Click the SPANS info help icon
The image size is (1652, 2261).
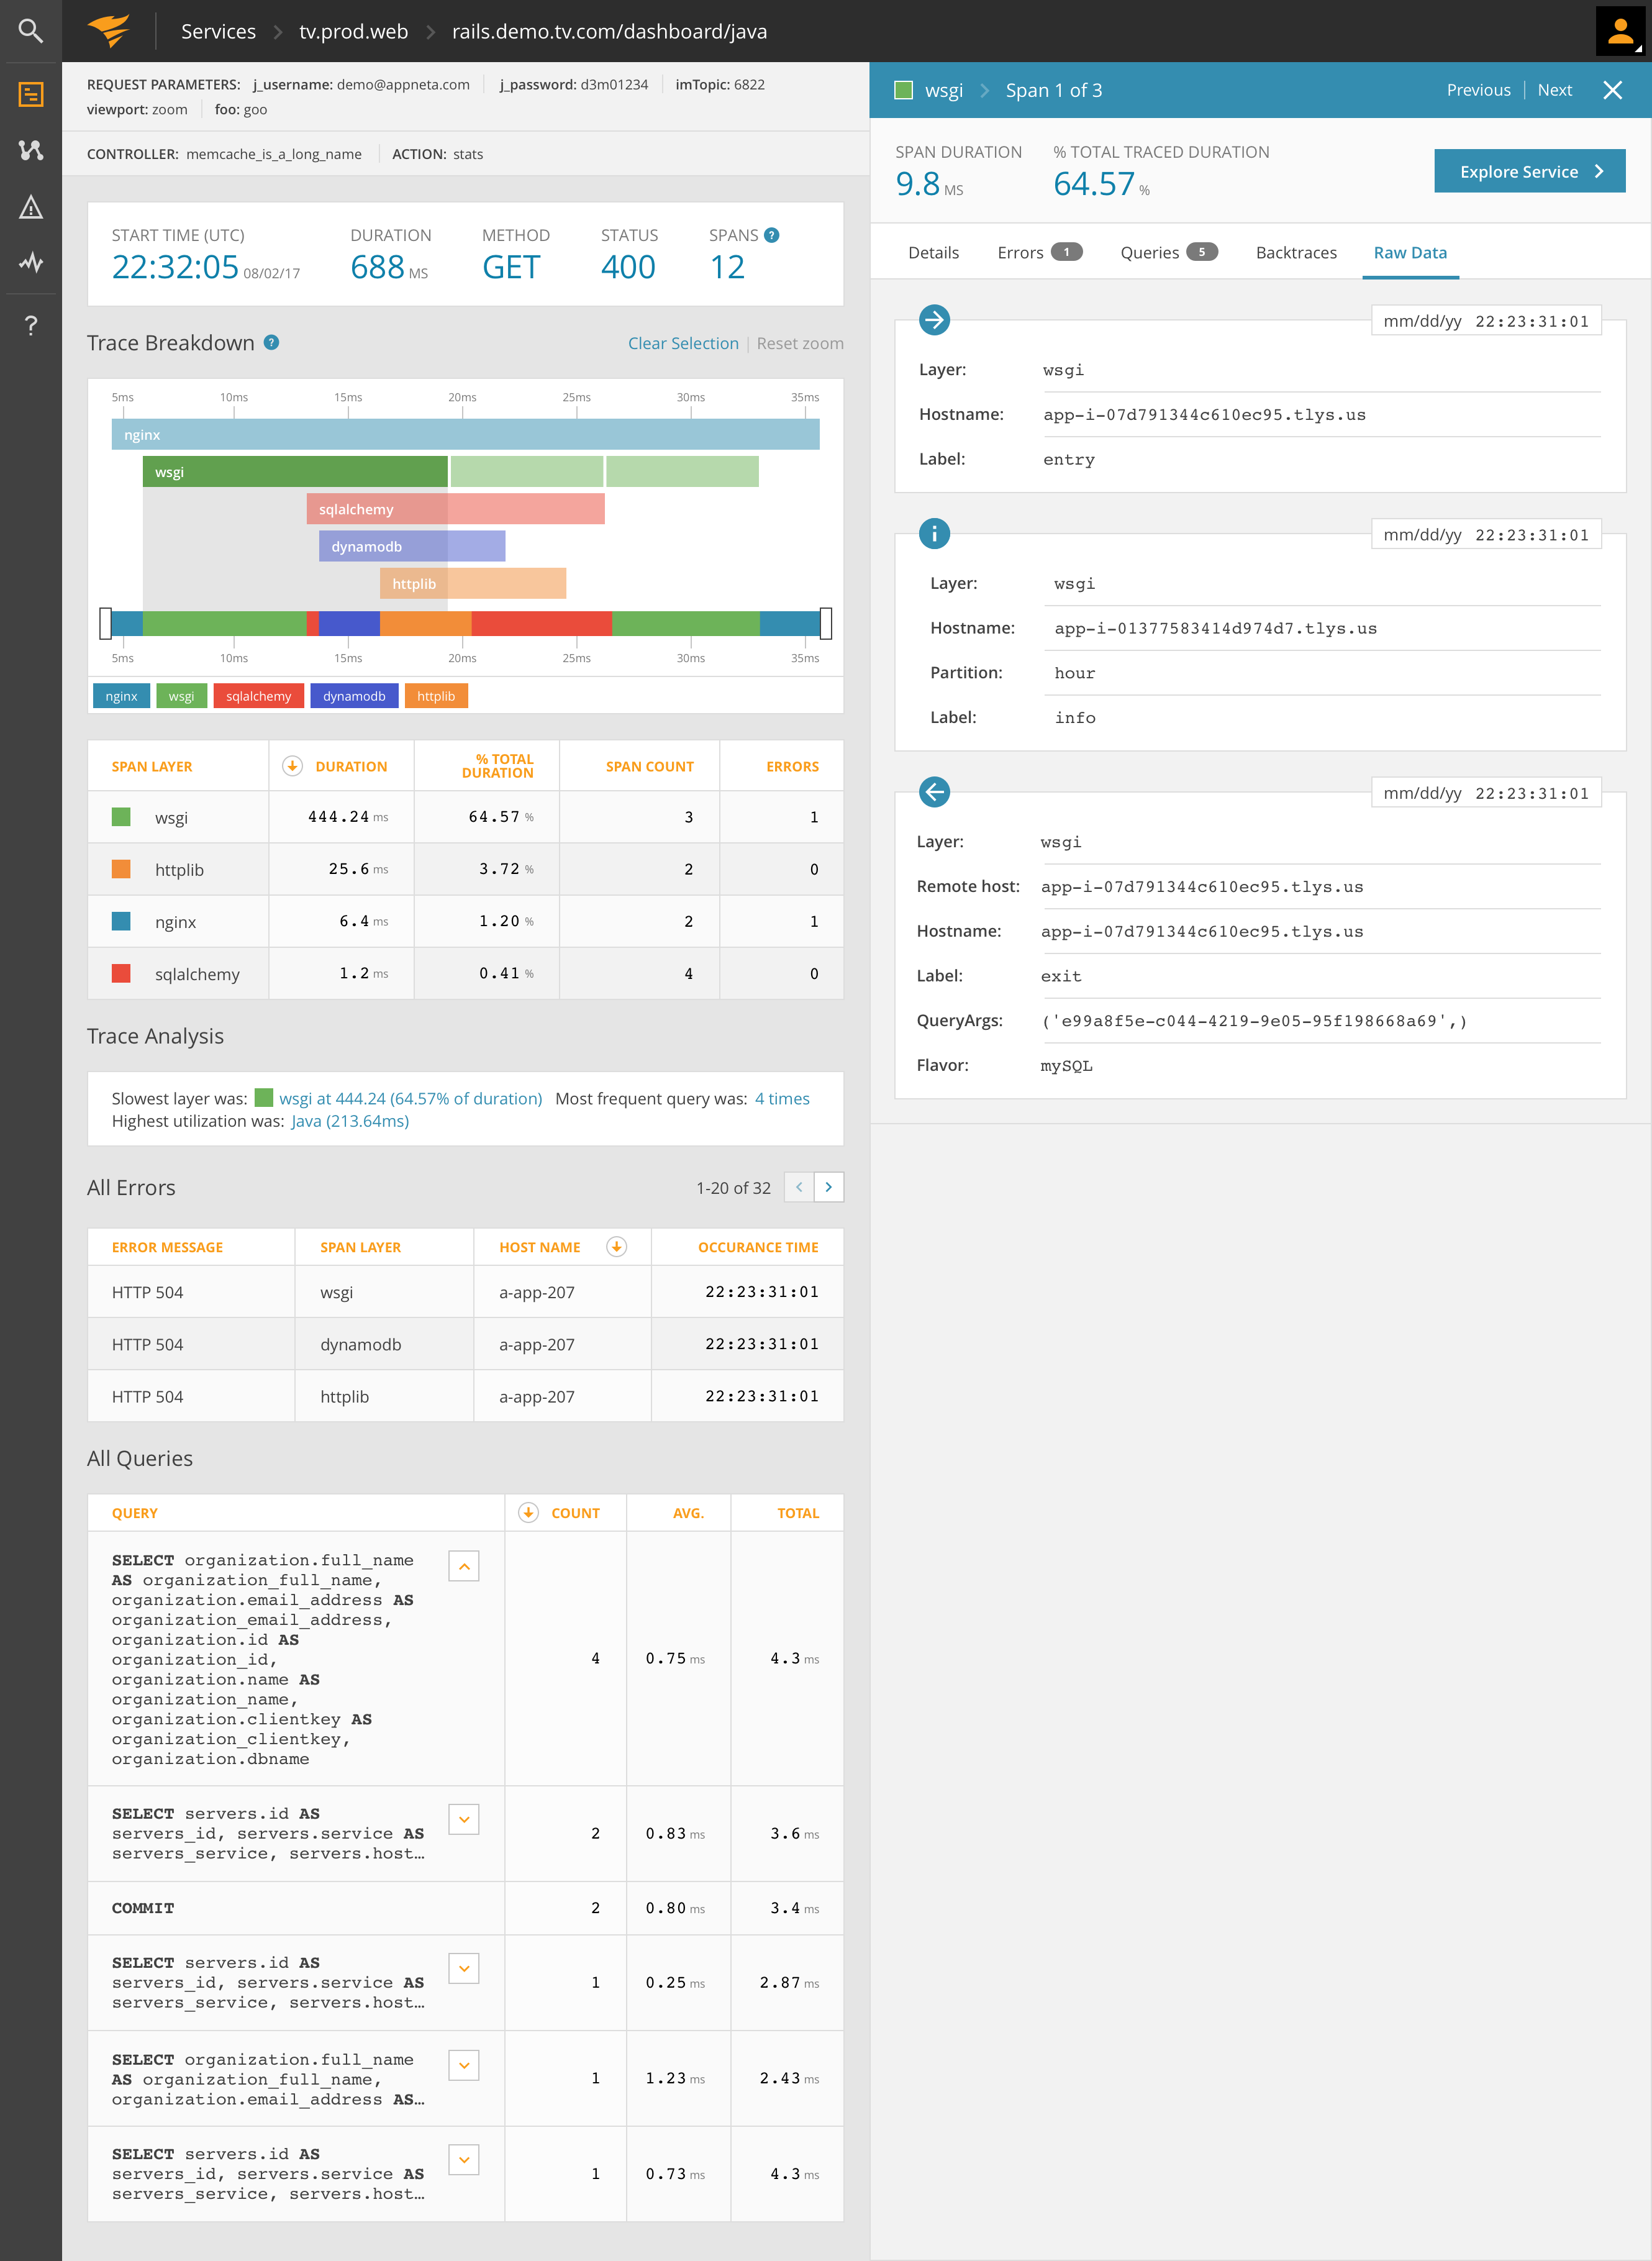tap(771, 235)
